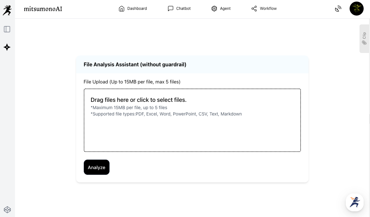
Task: Expand the Clip side tab
Action: pos(364,36)
